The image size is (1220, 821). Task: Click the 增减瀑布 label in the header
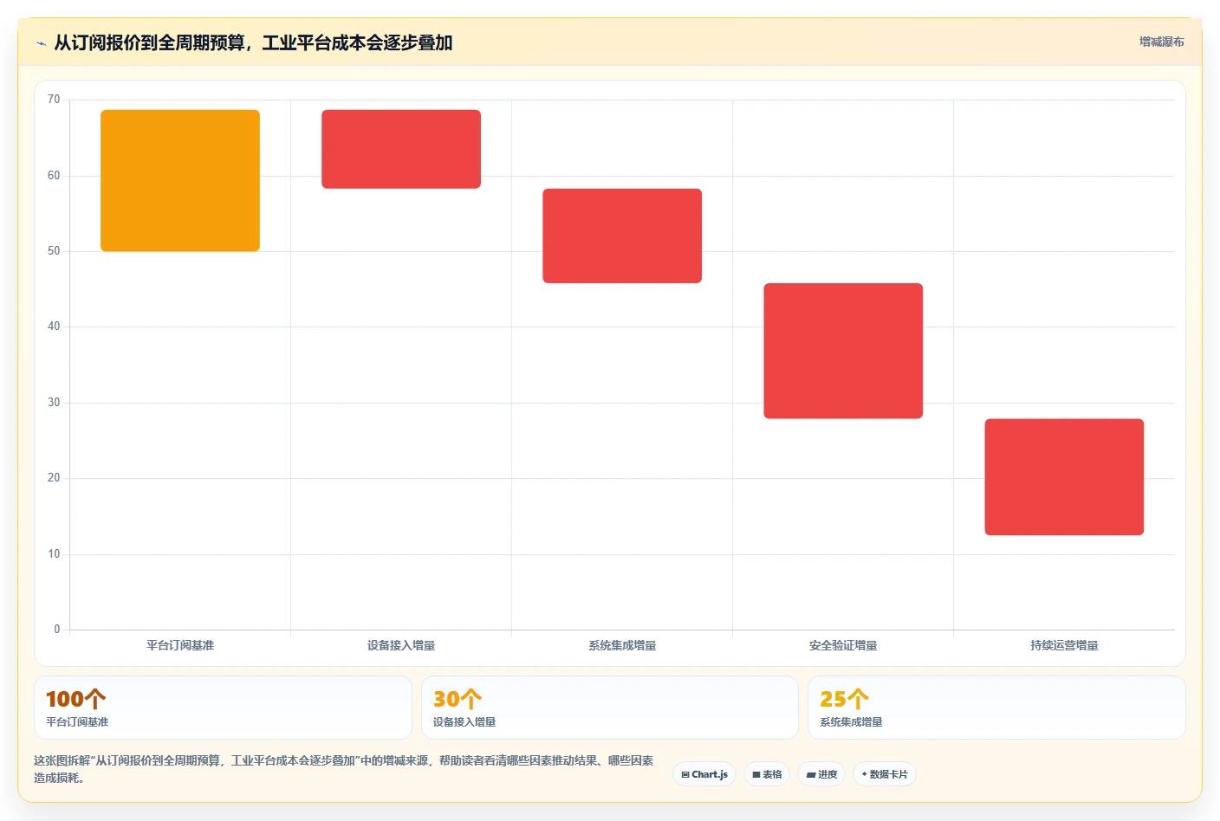pyautogui.click(x=1161, y=42)
